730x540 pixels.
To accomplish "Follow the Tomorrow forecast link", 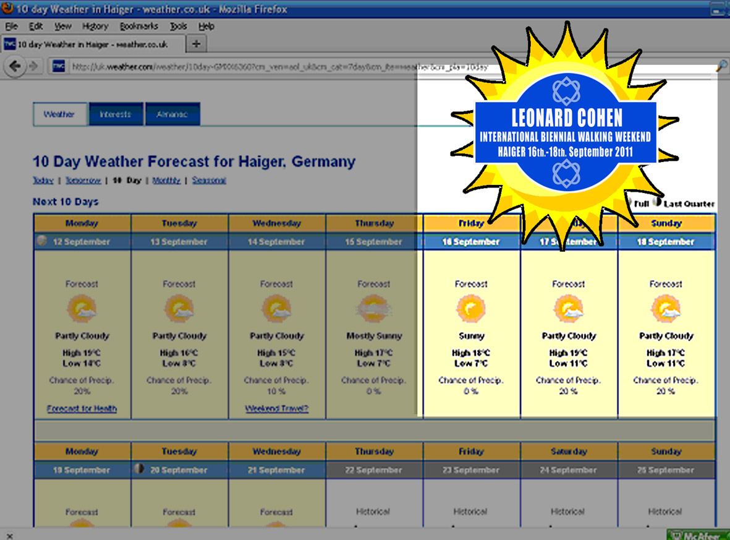I will (83, 181).
